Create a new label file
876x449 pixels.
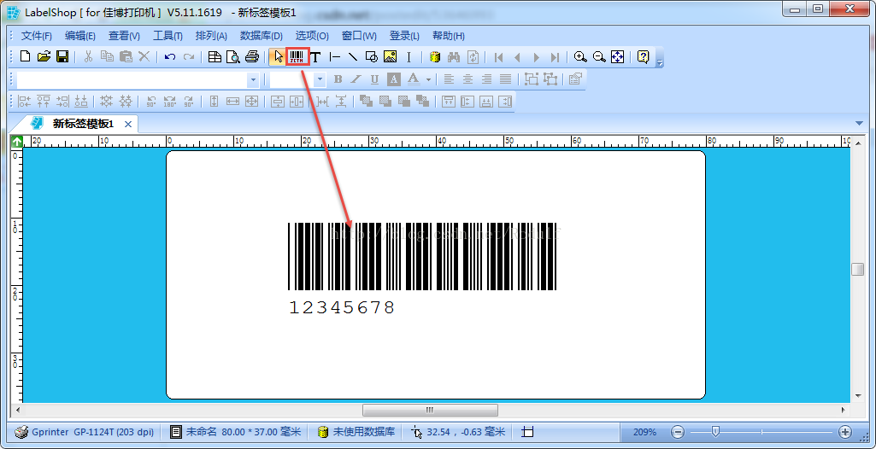25,56
